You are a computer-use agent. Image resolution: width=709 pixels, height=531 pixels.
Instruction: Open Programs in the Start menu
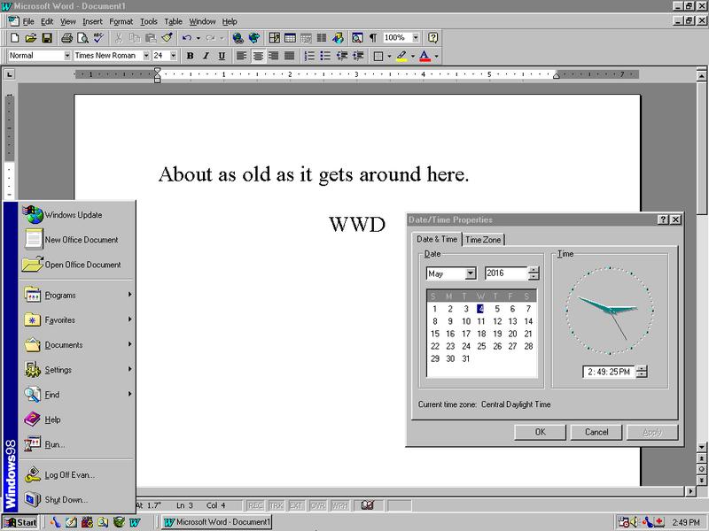tap(77, 295)
